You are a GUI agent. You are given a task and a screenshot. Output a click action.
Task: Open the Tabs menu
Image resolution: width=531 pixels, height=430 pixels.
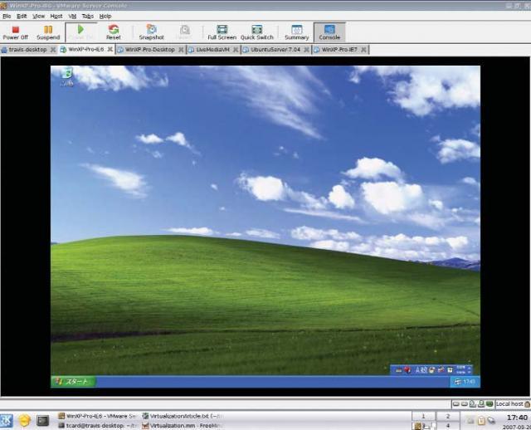88,16
